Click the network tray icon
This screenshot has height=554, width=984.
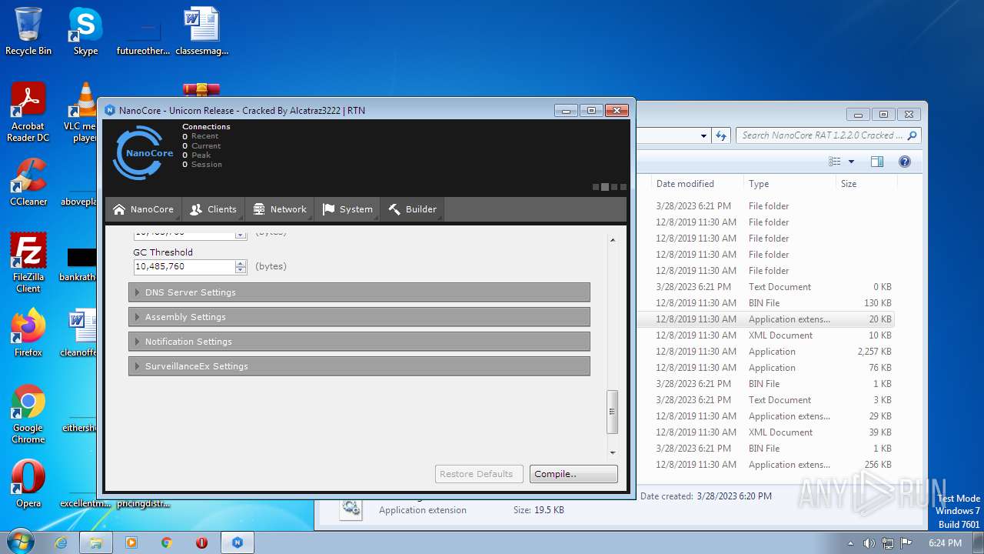[x=888, y=542]
